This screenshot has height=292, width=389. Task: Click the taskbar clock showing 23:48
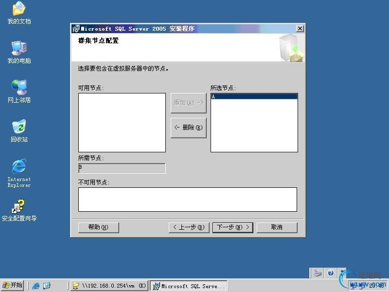(376, 286)
